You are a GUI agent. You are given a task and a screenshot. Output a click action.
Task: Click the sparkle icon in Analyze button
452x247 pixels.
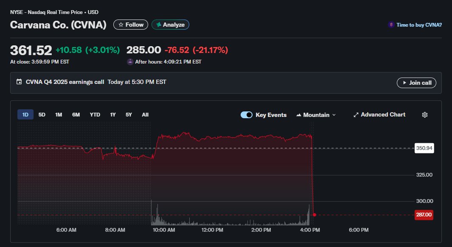click(159, 25)
